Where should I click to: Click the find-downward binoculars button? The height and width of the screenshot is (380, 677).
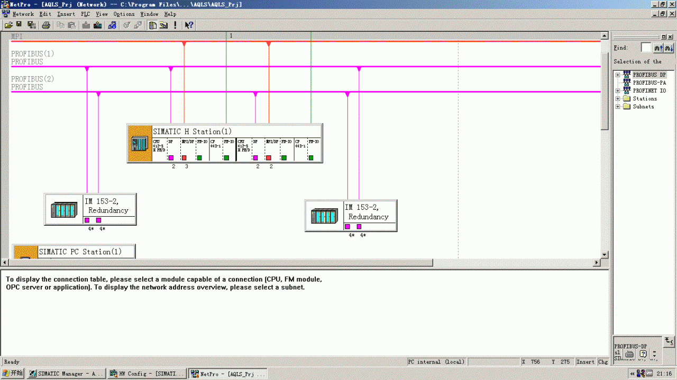[669, 48]
